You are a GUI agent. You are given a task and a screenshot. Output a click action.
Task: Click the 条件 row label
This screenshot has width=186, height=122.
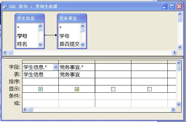pyautogui.click(x=15, y=96)
